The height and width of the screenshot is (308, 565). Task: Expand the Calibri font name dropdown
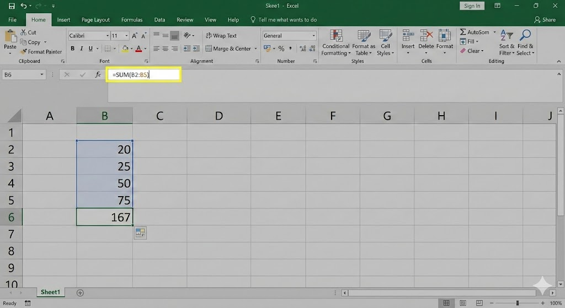106,36
